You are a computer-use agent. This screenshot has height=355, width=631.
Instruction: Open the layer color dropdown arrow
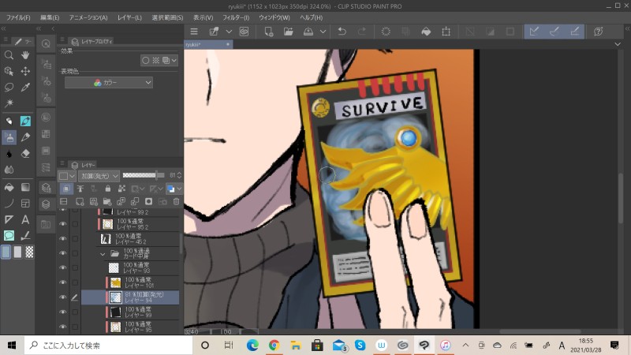pos(179,189)
